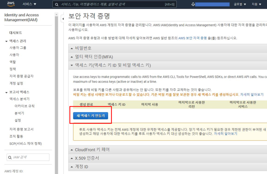The image size is (267, 174).
Task: Open 역할 in the sidebar
Action: tap(12, 62)
